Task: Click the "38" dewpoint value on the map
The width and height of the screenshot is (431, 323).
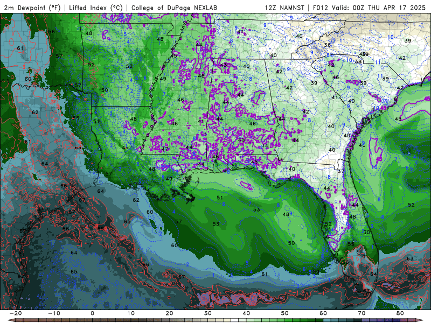Action: pyautogui.click(x=358, y=61)
